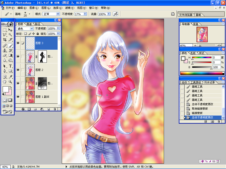Jump to ImageReady button

coord(7,111)
